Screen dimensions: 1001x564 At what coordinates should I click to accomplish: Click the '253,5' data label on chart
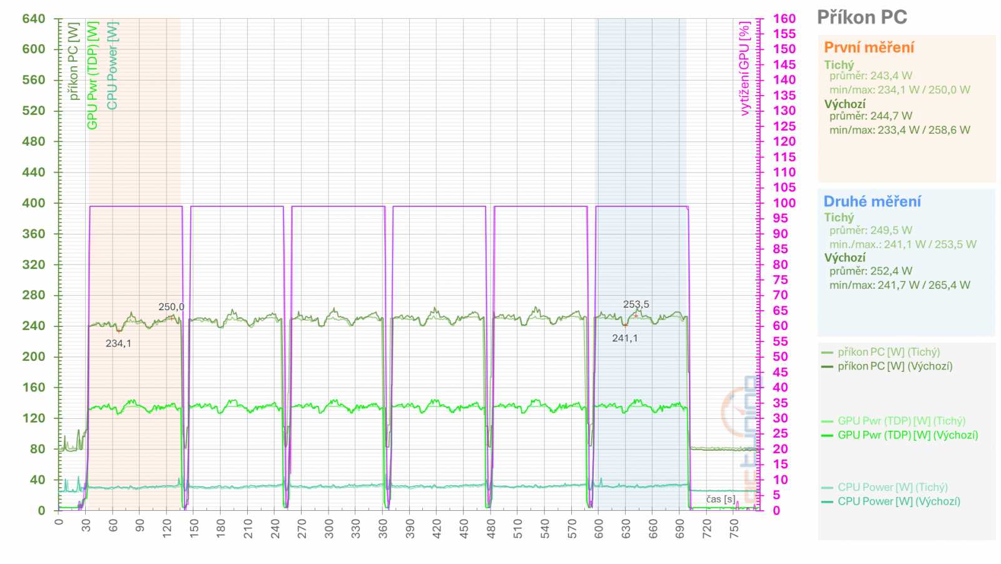point(636,305)
